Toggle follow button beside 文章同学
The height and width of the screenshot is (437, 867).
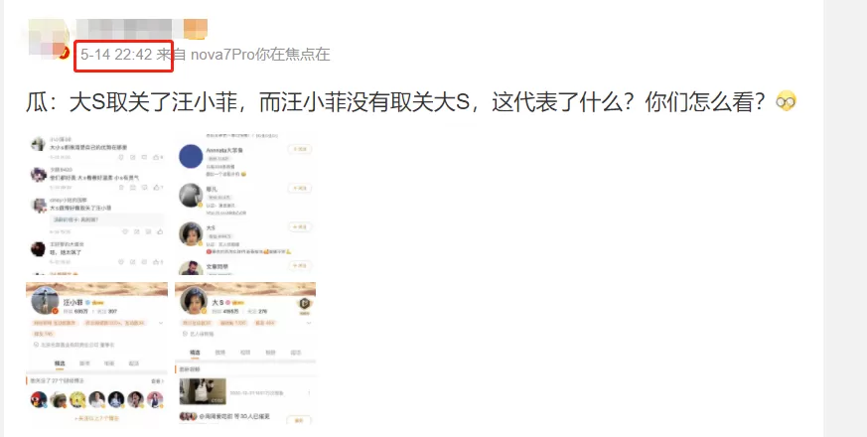[x=300, y=265]
